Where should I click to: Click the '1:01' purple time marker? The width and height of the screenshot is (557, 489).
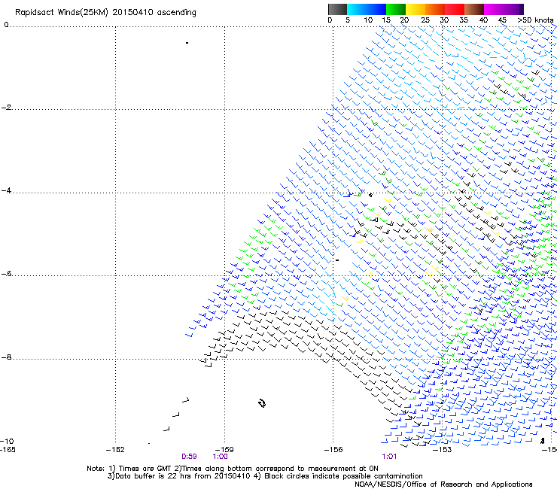click(389, 457)
